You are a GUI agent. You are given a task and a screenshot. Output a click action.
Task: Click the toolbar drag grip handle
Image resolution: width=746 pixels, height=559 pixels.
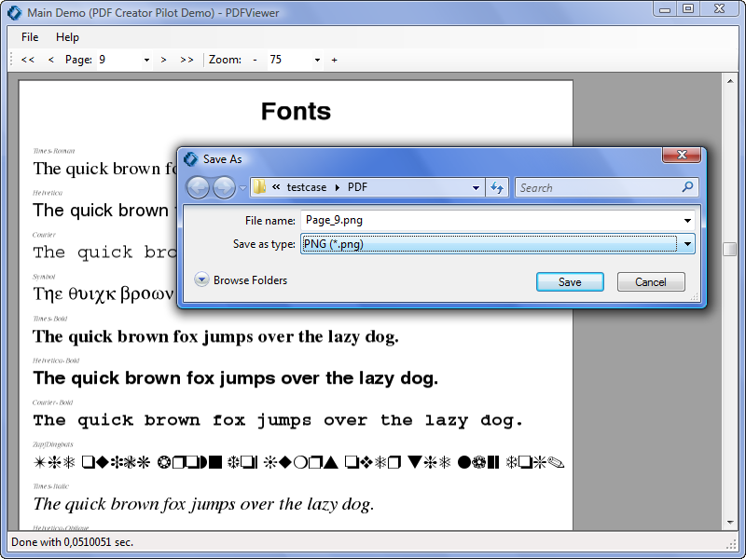click(x=12, y=60)
